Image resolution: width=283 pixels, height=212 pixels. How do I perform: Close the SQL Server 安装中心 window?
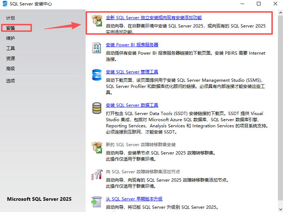[275, 4]
